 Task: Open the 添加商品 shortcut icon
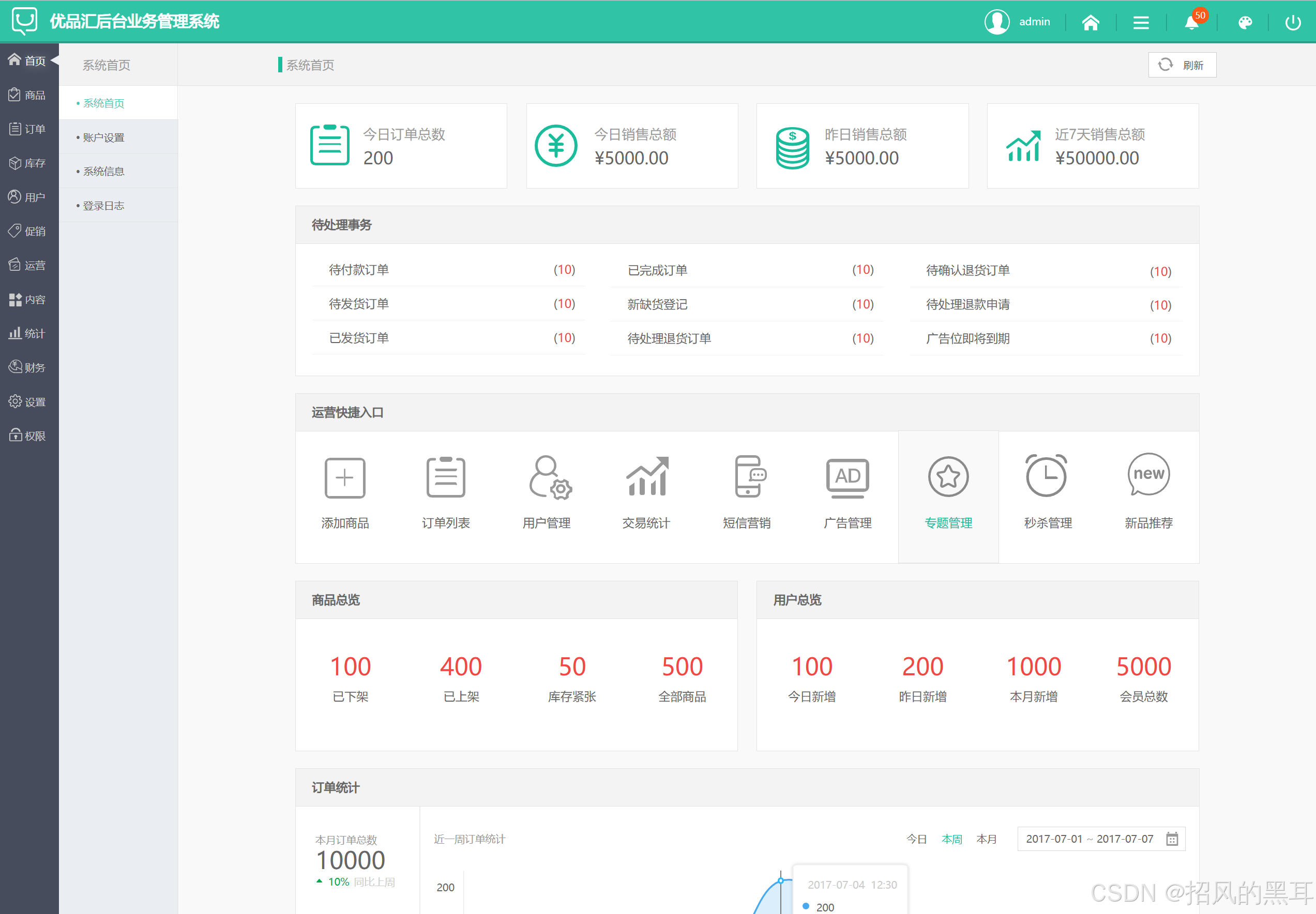click(344, 477)
